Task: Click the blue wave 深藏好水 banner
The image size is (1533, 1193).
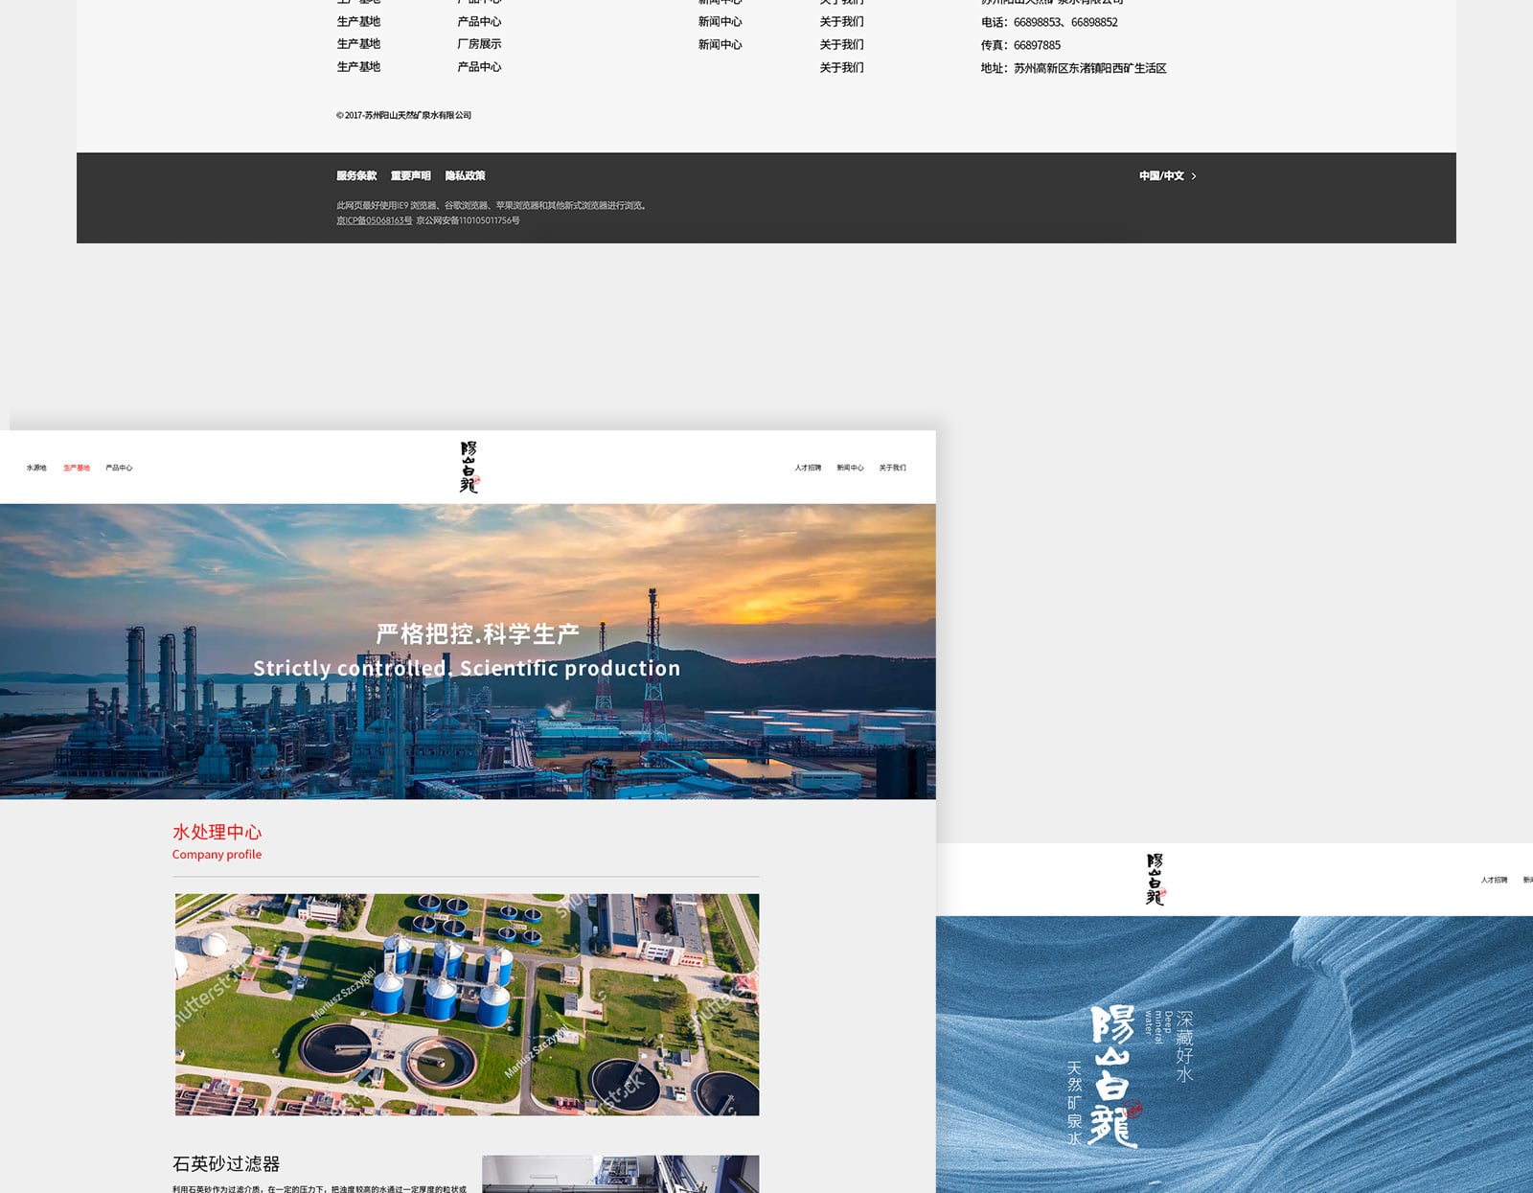Action: point(1234,1054)
